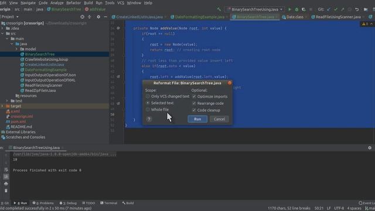The width and height of the screenshot is (375, 211).
Task: Open Run panel settings gear
Action: (x=370, y=148)
